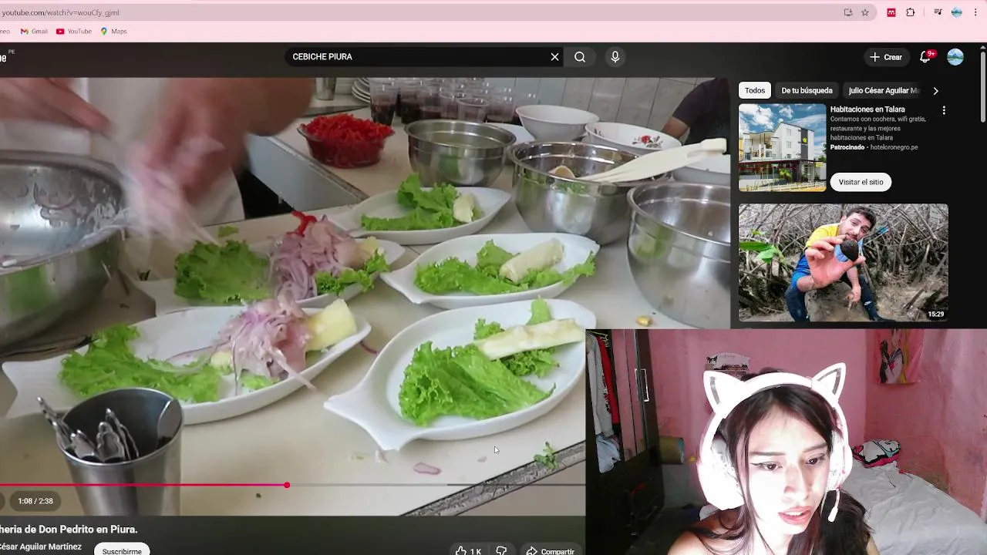987x555 pixels.
Task: Open the Chrome profile avatar
Action: [x=957, y=12]
